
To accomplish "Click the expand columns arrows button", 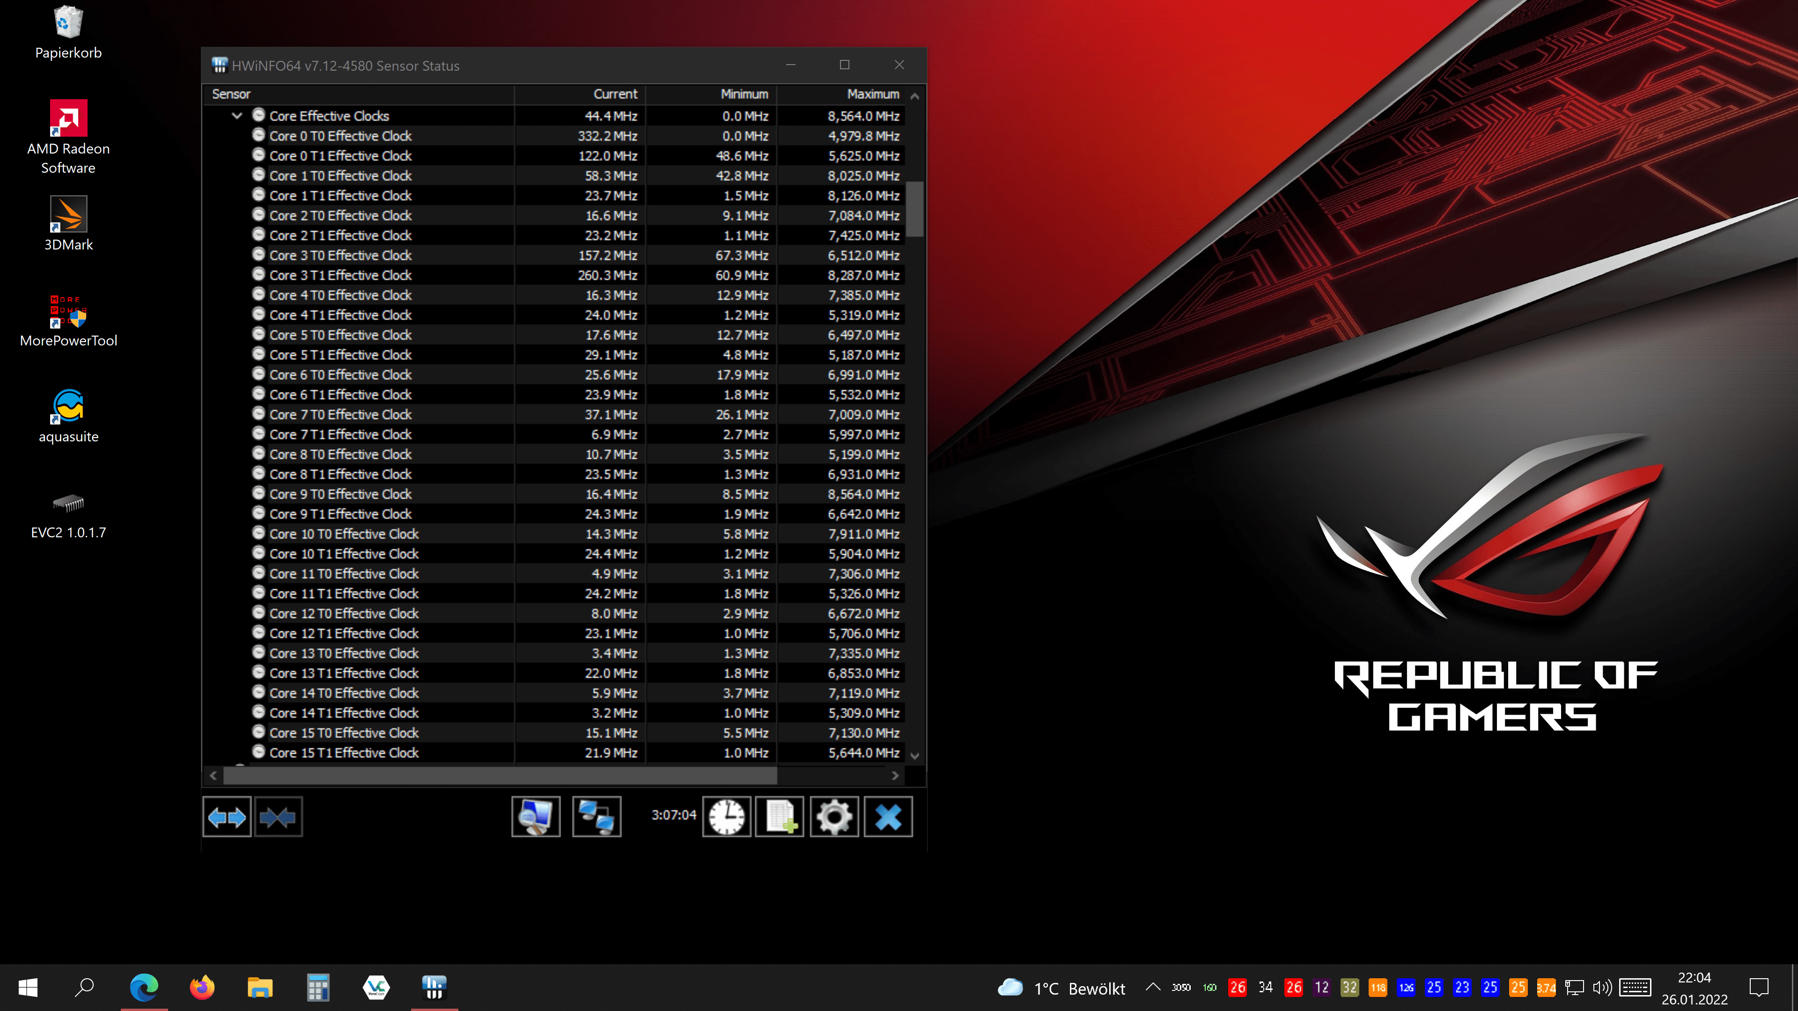I will point(227,816).
